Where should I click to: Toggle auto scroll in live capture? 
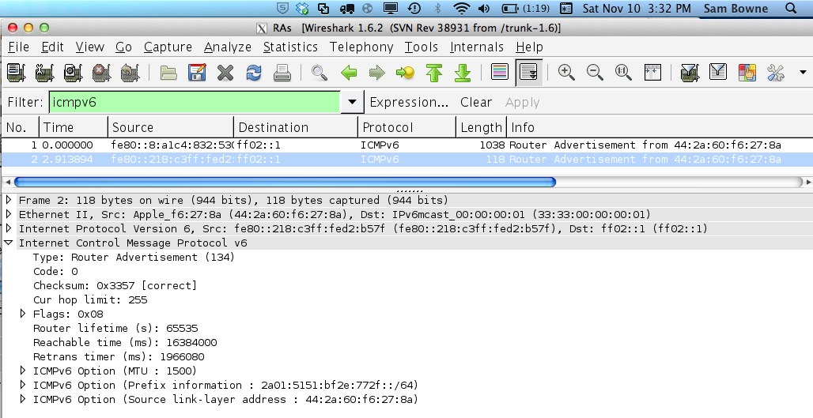click(x=528, y=72)
